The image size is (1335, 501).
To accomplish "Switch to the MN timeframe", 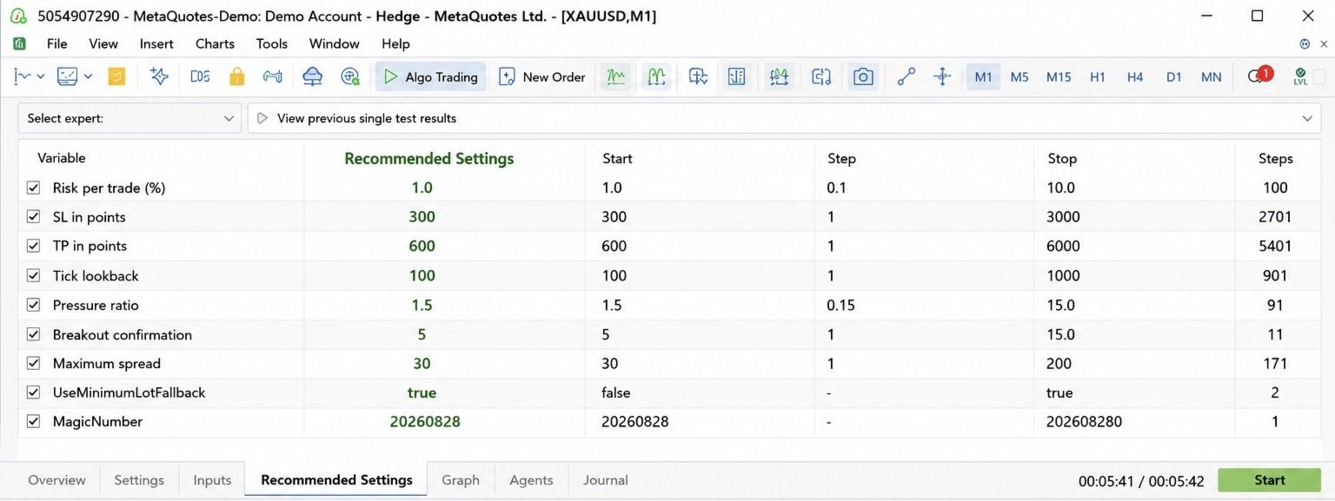I will (1211, 76).
